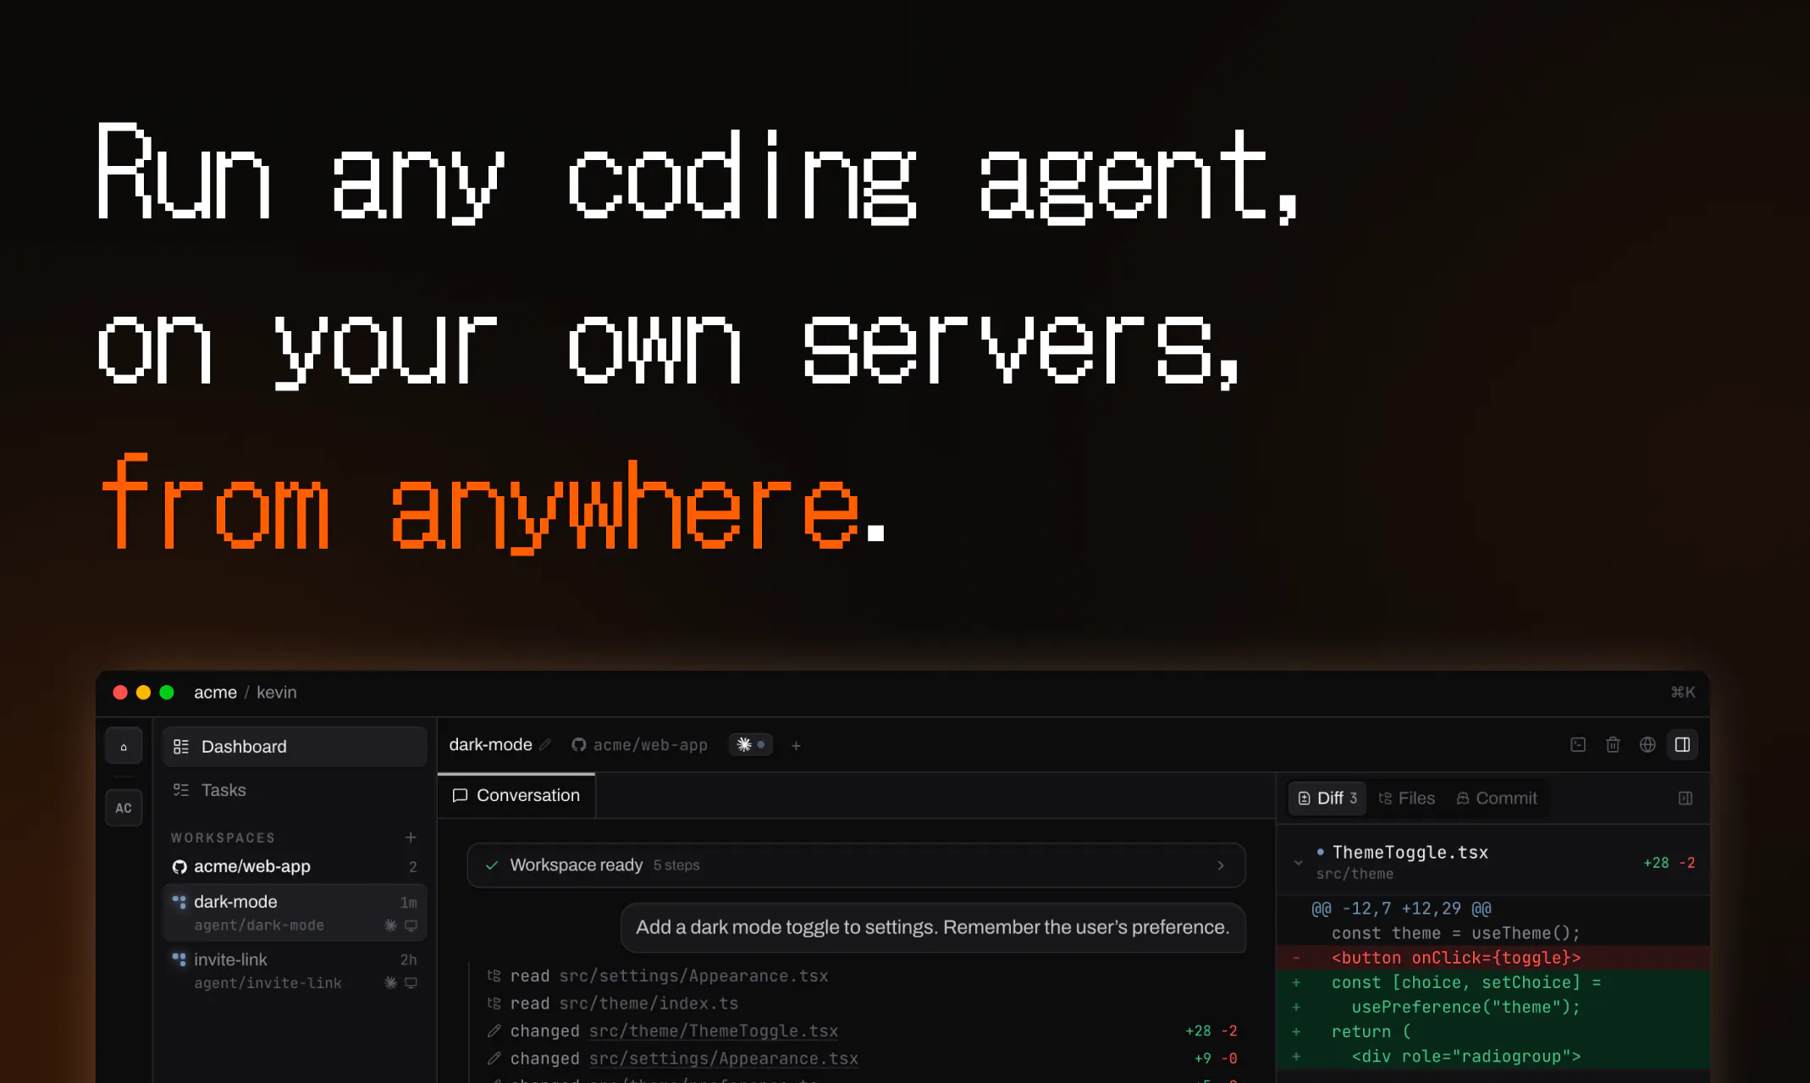Open changed file src/settings/Appearance.tsx link
This screenshot has width=1810, height=1083.
coord(724,1058)
